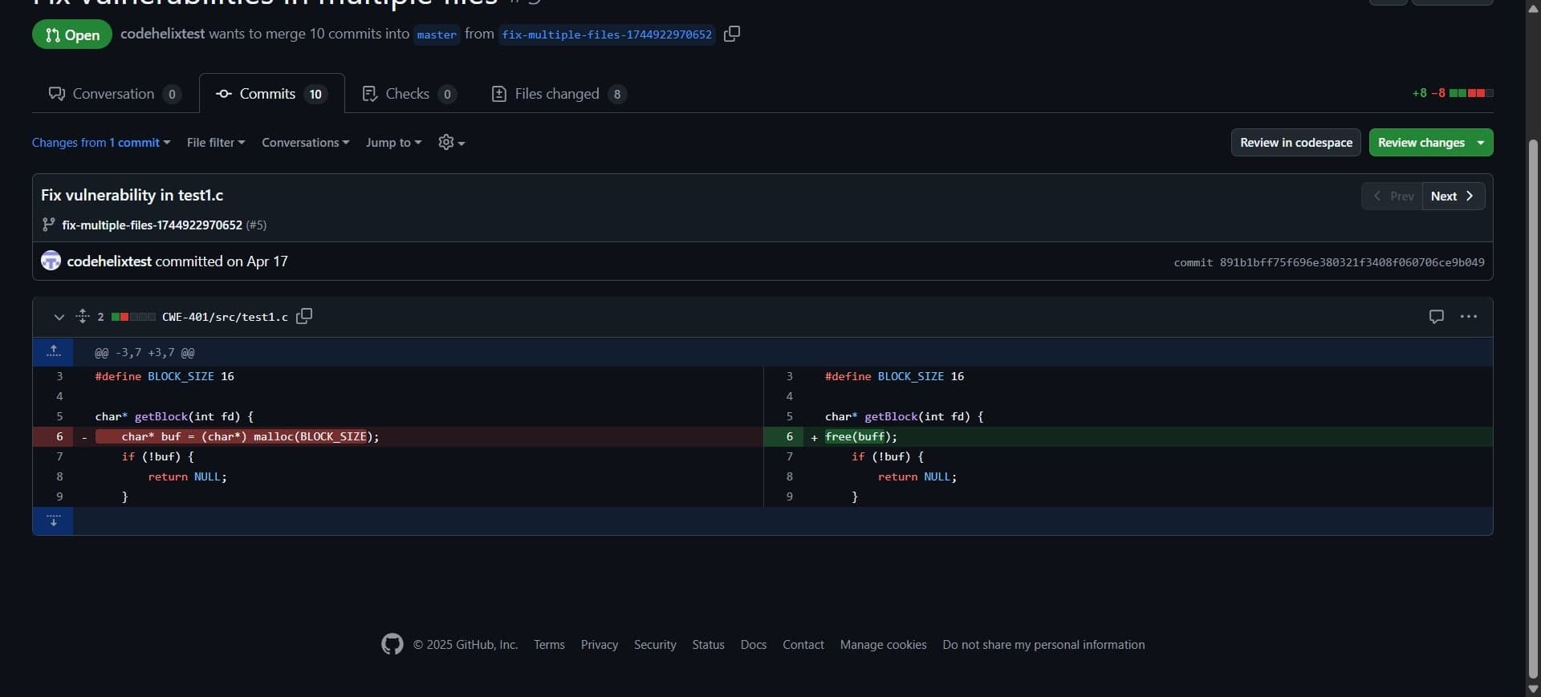Open the File filter dropdown
This screenshot has height=697, width=1541.
(x=216, y=142)
